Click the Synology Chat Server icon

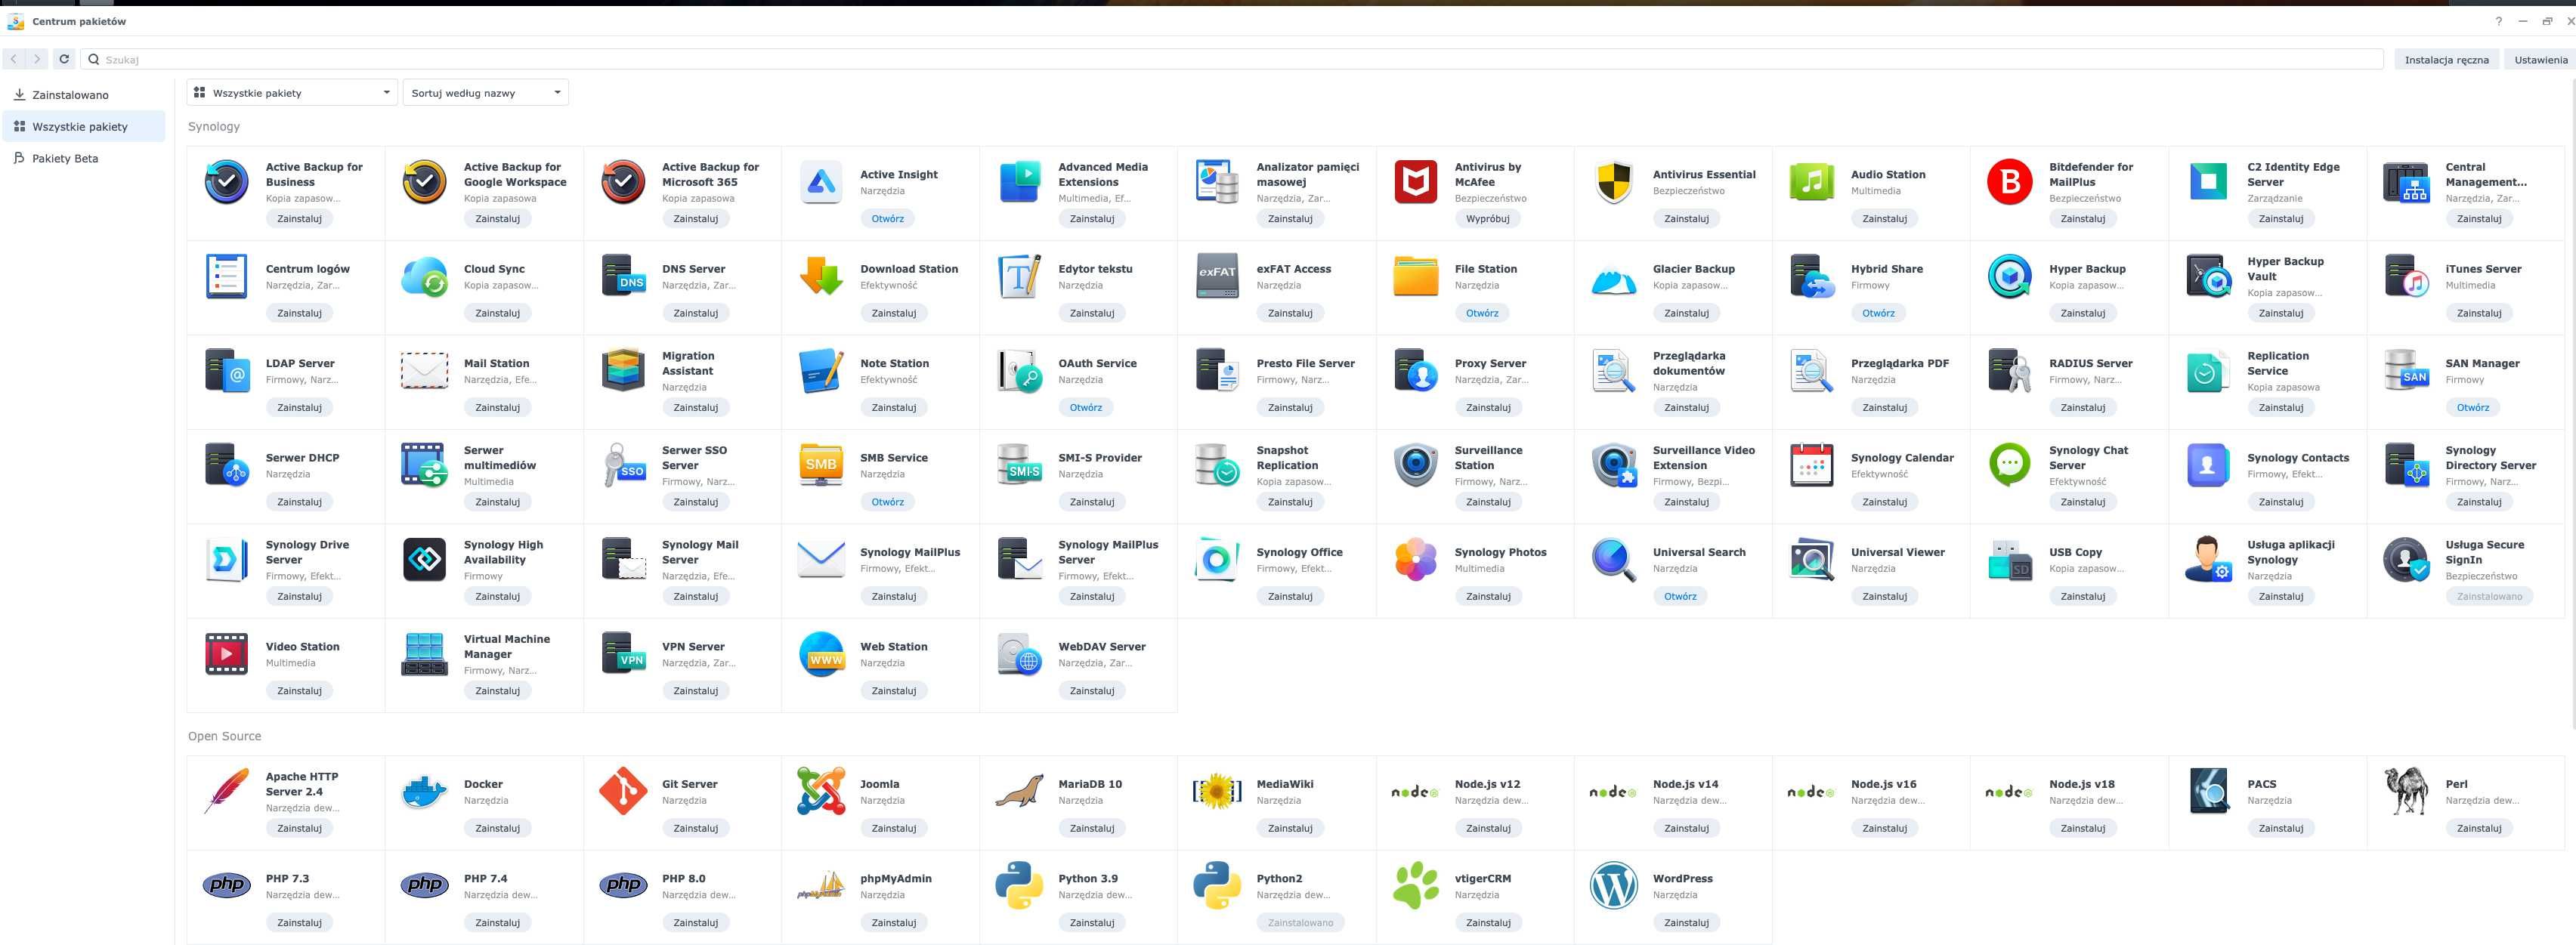click(x=2010, y=466)
